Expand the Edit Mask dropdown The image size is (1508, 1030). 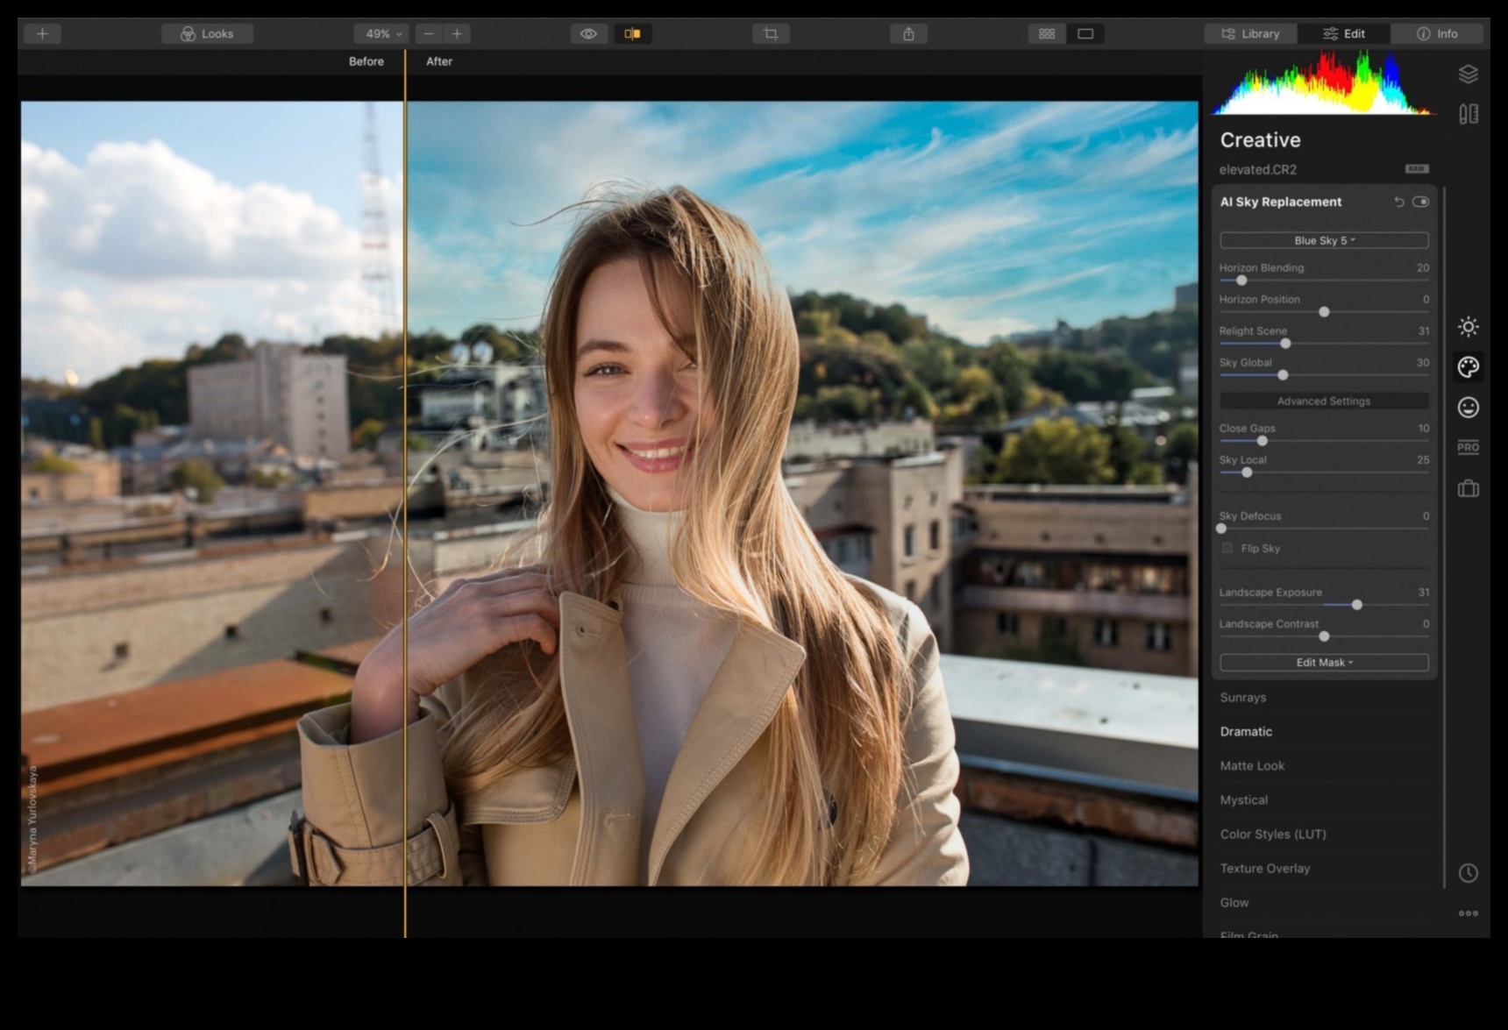(x=1324, y=663)
